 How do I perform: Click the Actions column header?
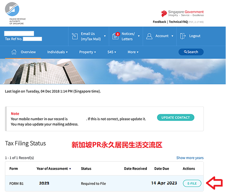coord(189,169)
